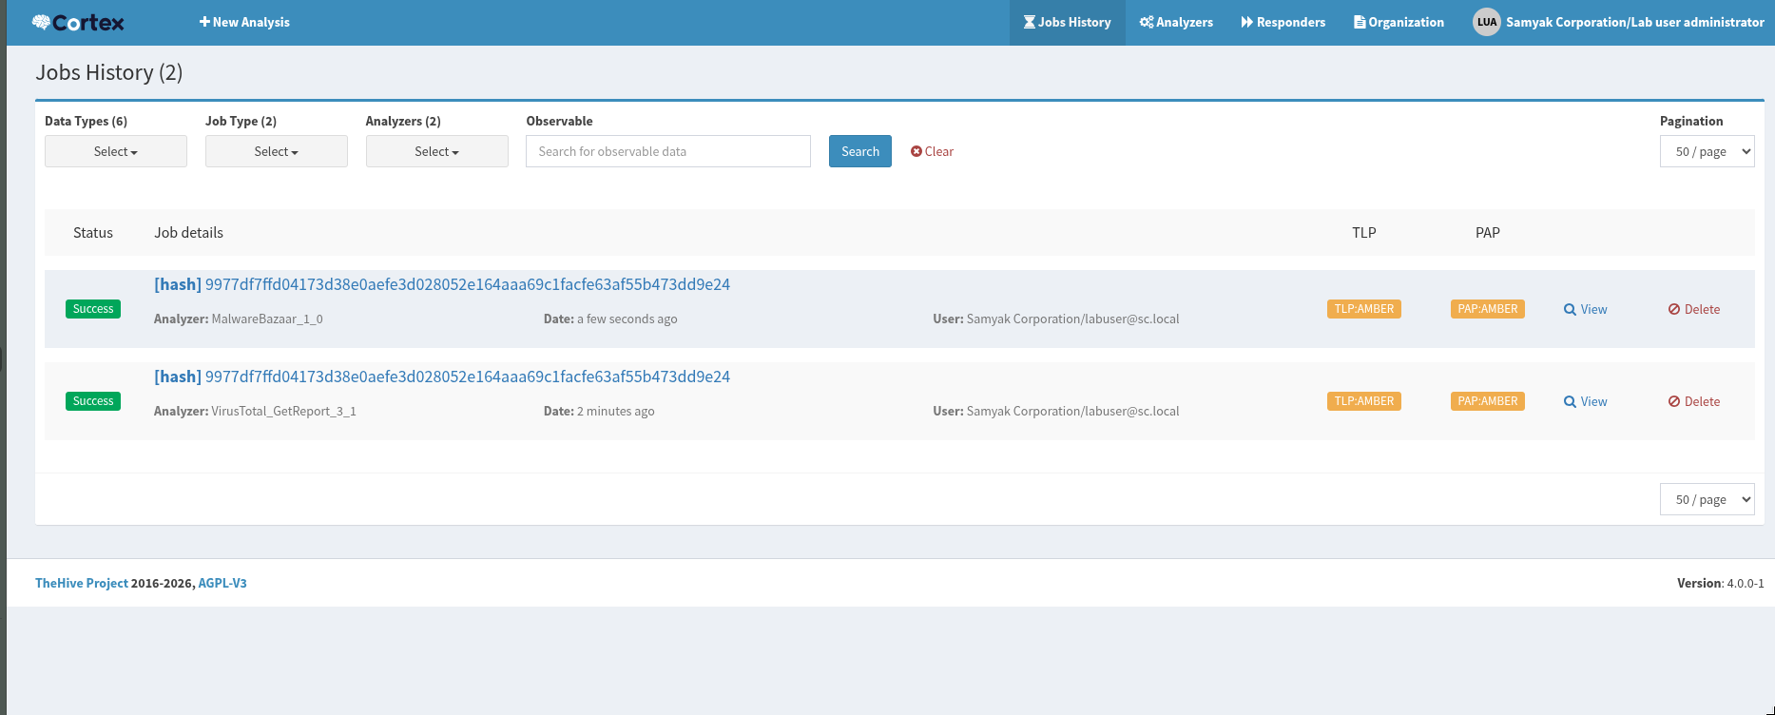Click 'Analyzer: MalwareBazaar_1_0' text

239,319
